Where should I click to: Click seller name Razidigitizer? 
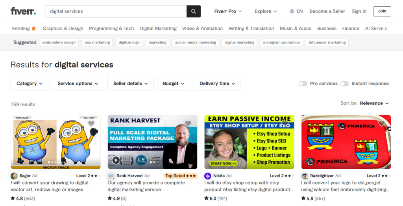click(x=322, y=176)
